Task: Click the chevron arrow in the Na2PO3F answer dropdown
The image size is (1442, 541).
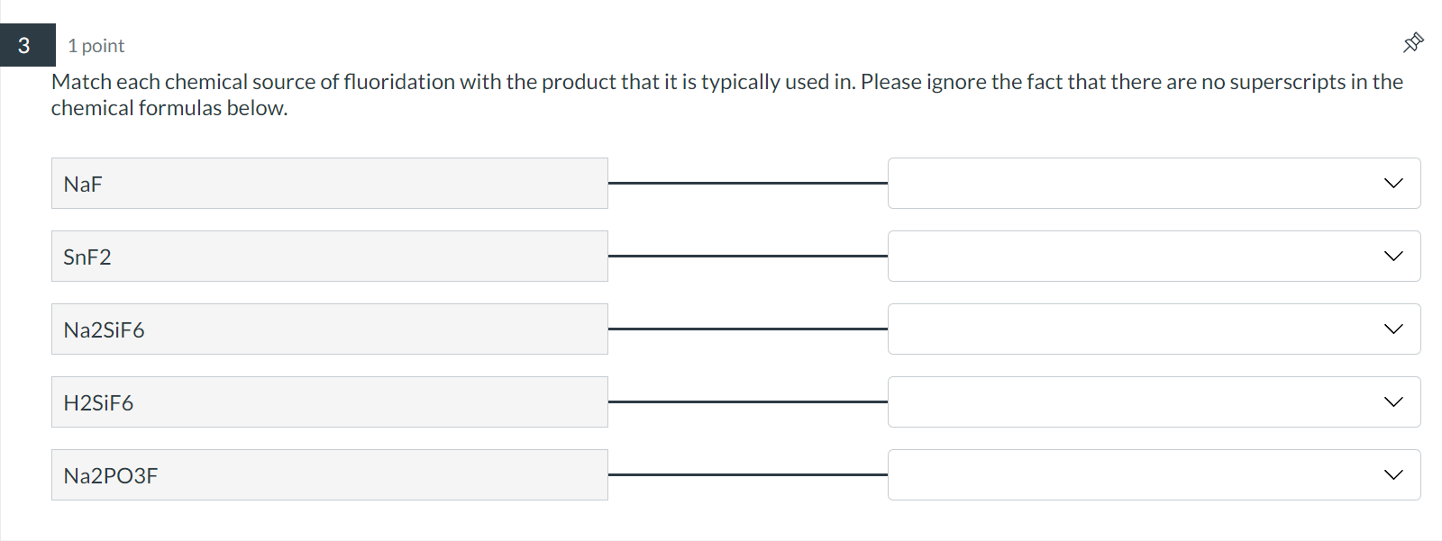Action: point(1392,475)
